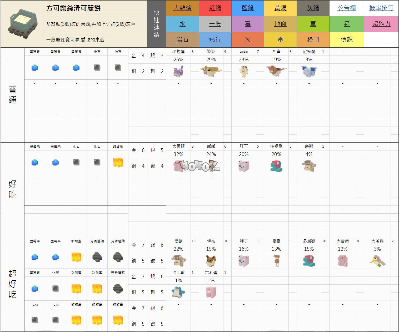
Task: Click the 大舌頭 icon in 超好吃 row
Action: click(x=343, y=261)
